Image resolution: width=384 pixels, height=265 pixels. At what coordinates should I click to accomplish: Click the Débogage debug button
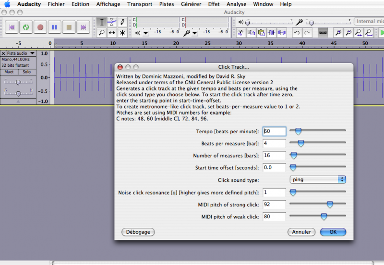point(138,232)
